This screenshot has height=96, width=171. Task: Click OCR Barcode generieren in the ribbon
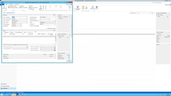[13, 8]
